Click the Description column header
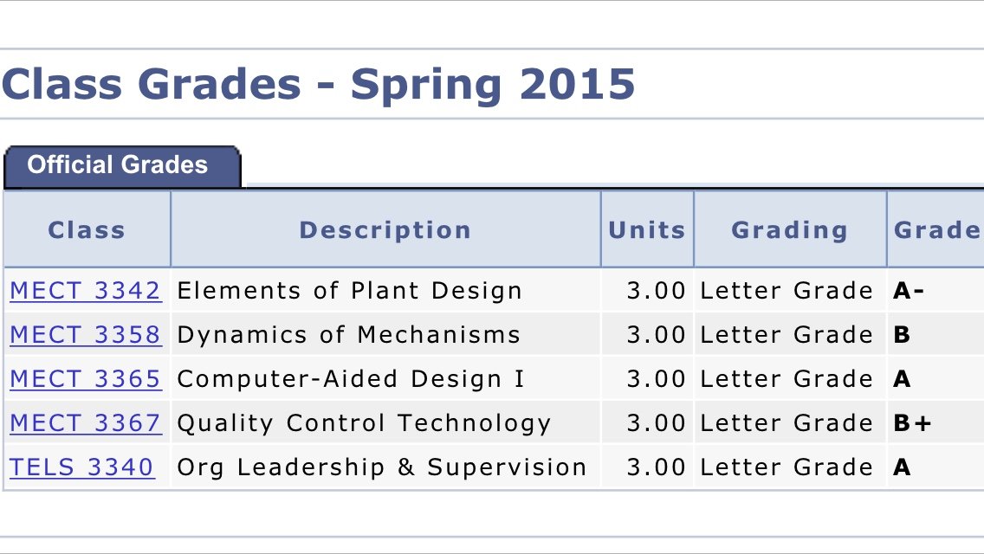The image size is (984, 554). 385,229
